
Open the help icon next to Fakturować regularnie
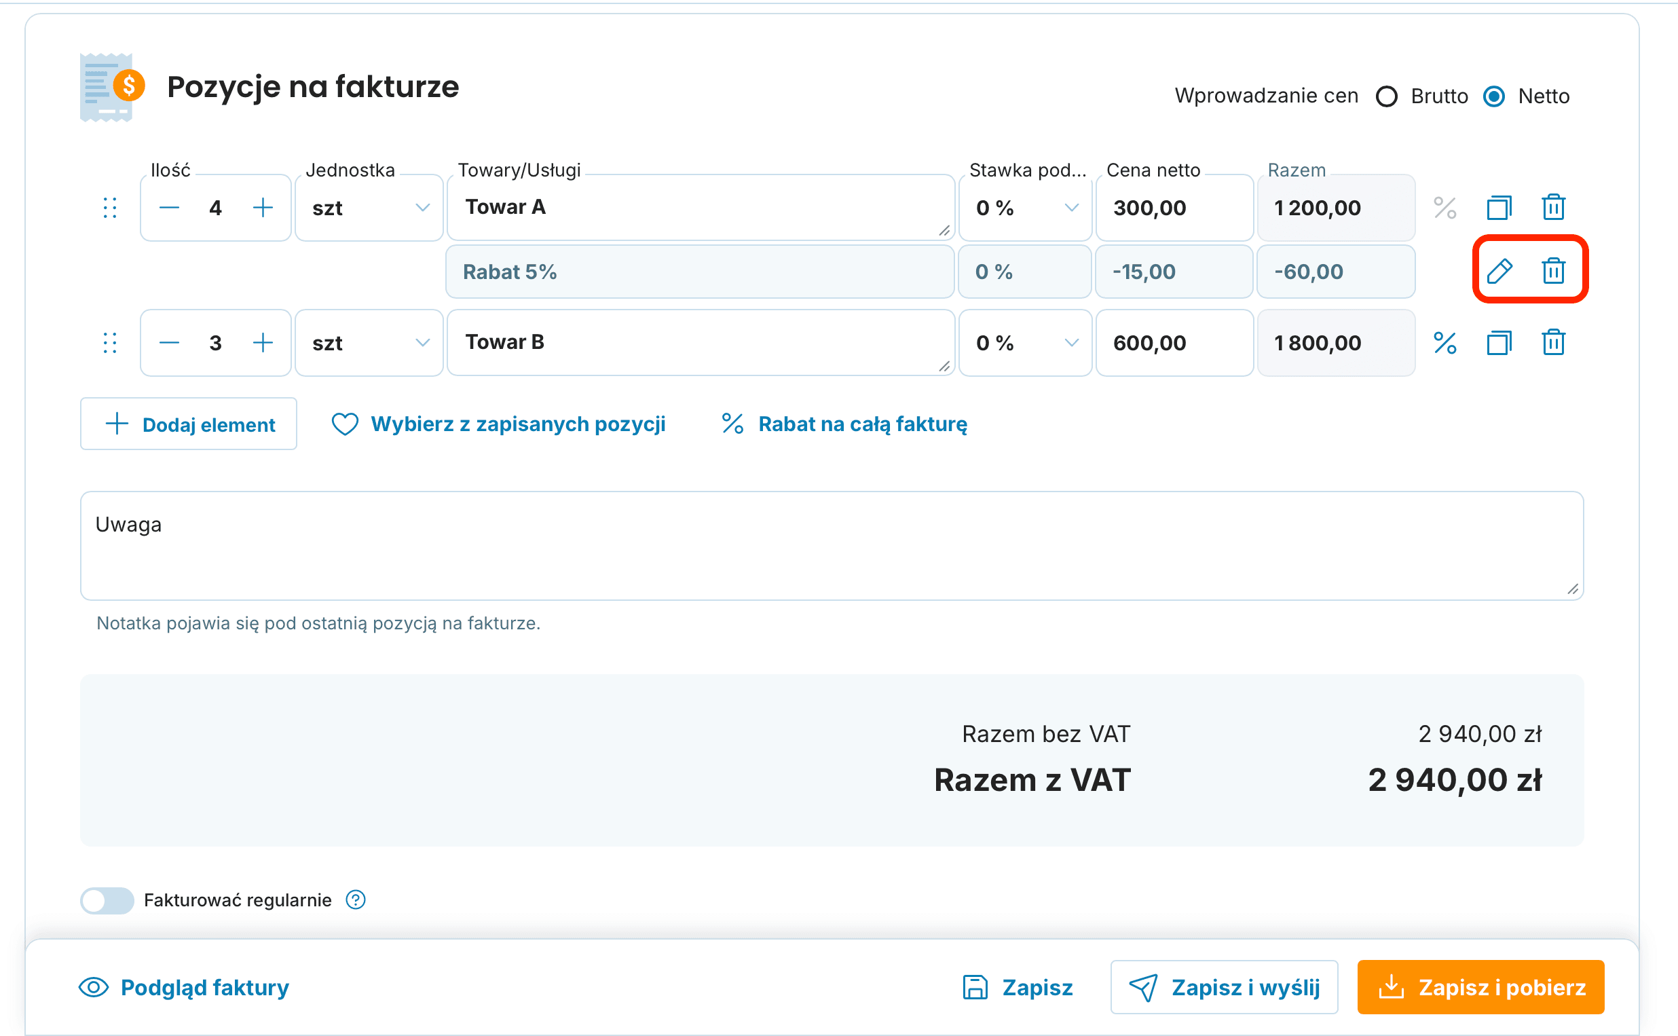coord(356,900)
